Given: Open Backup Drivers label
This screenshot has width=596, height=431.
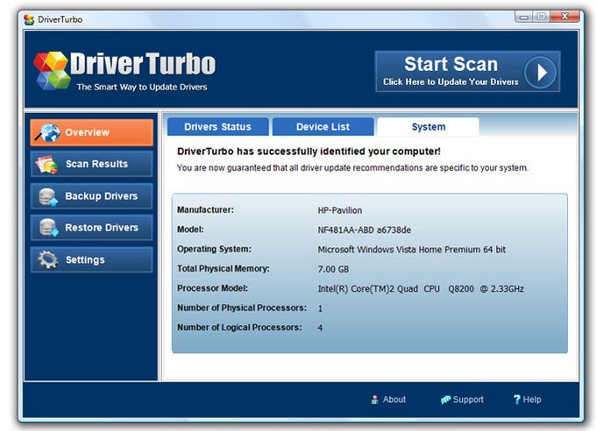Looking at the screenshot, I should coord(101,196).
